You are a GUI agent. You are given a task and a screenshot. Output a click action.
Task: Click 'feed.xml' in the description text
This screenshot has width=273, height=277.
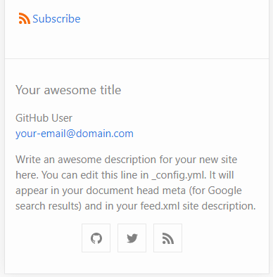pyautogui.click(x=160, y=206)
